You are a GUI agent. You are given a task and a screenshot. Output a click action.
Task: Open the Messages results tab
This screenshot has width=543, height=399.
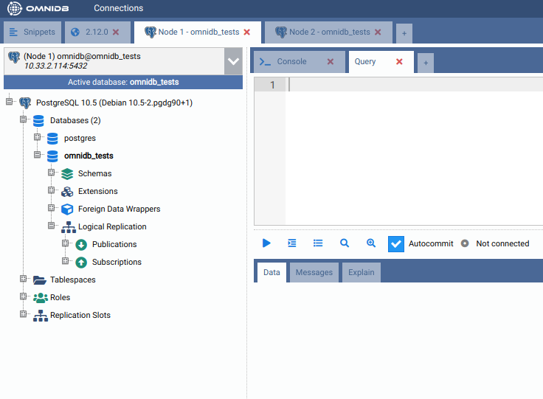[314, 272]
